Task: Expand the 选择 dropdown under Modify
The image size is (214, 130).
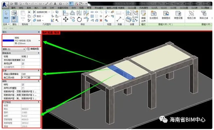Action: tap(6, 24)
